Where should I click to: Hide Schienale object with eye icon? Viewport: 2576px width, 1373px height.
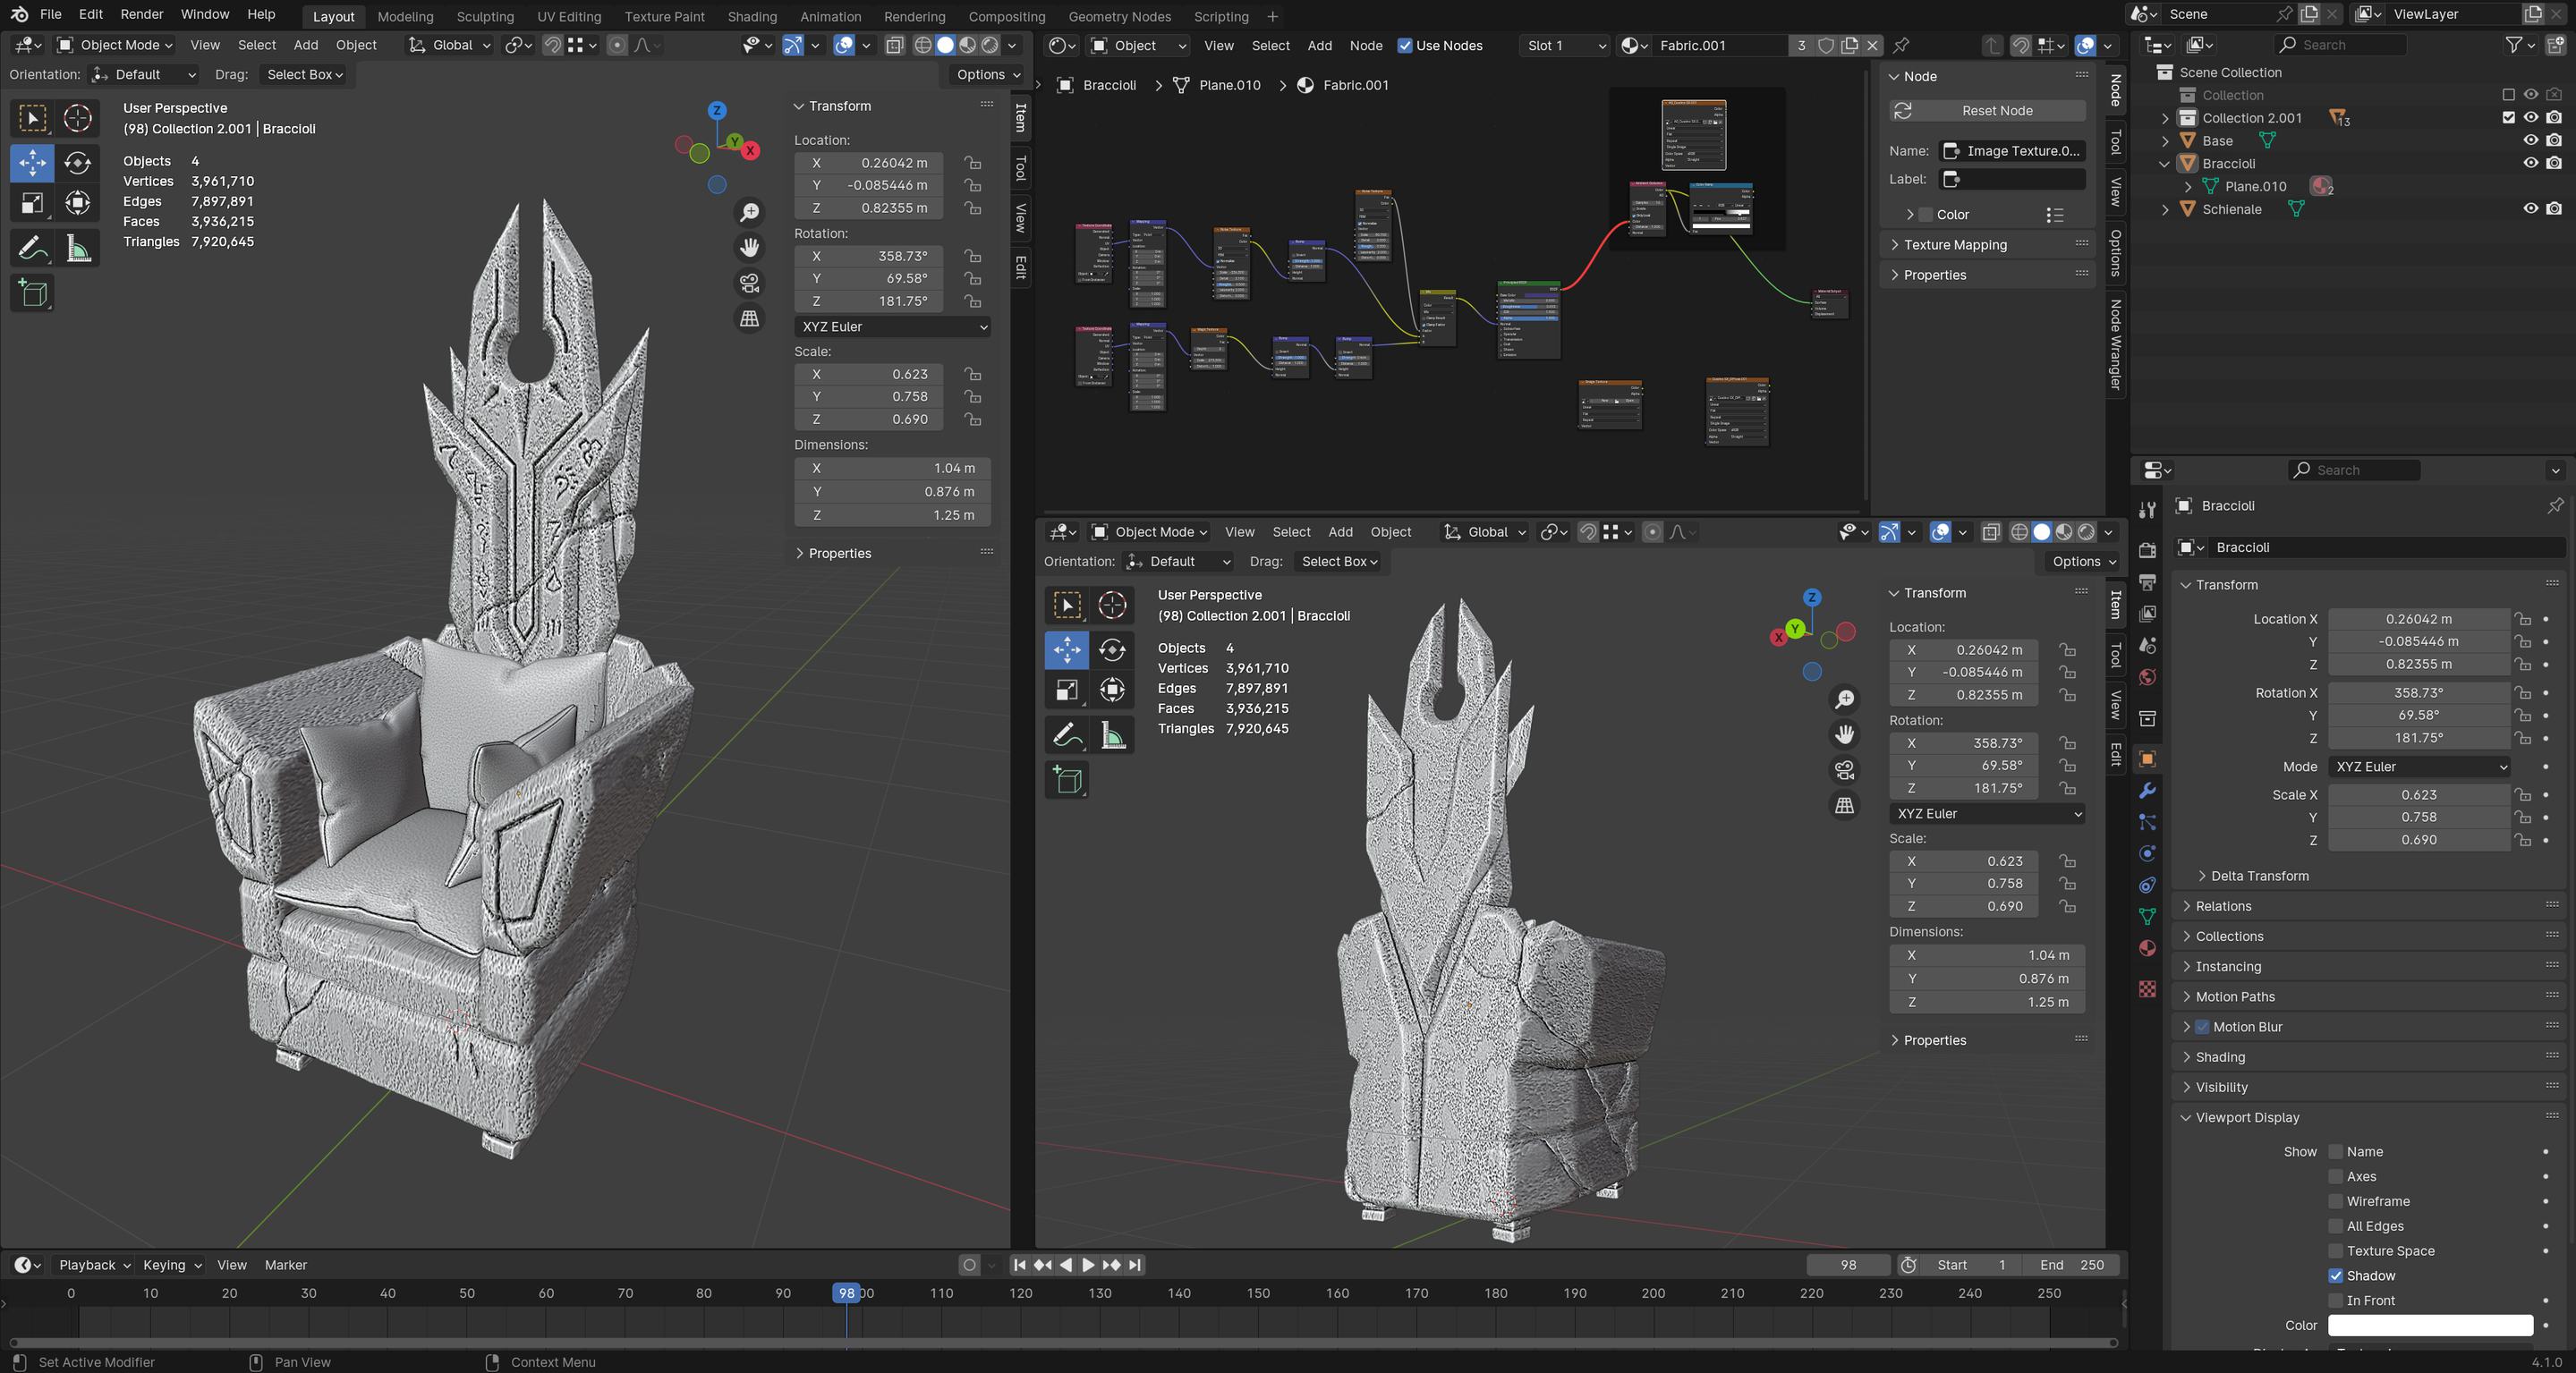(2531, 209)
